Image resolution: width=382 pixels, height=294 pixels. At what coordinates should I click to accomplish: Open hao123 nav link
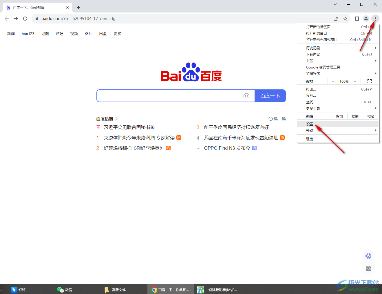[28, 34]
